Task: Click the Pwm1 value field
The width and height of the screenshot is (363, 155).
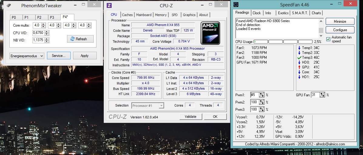Action: pos(255,95)
